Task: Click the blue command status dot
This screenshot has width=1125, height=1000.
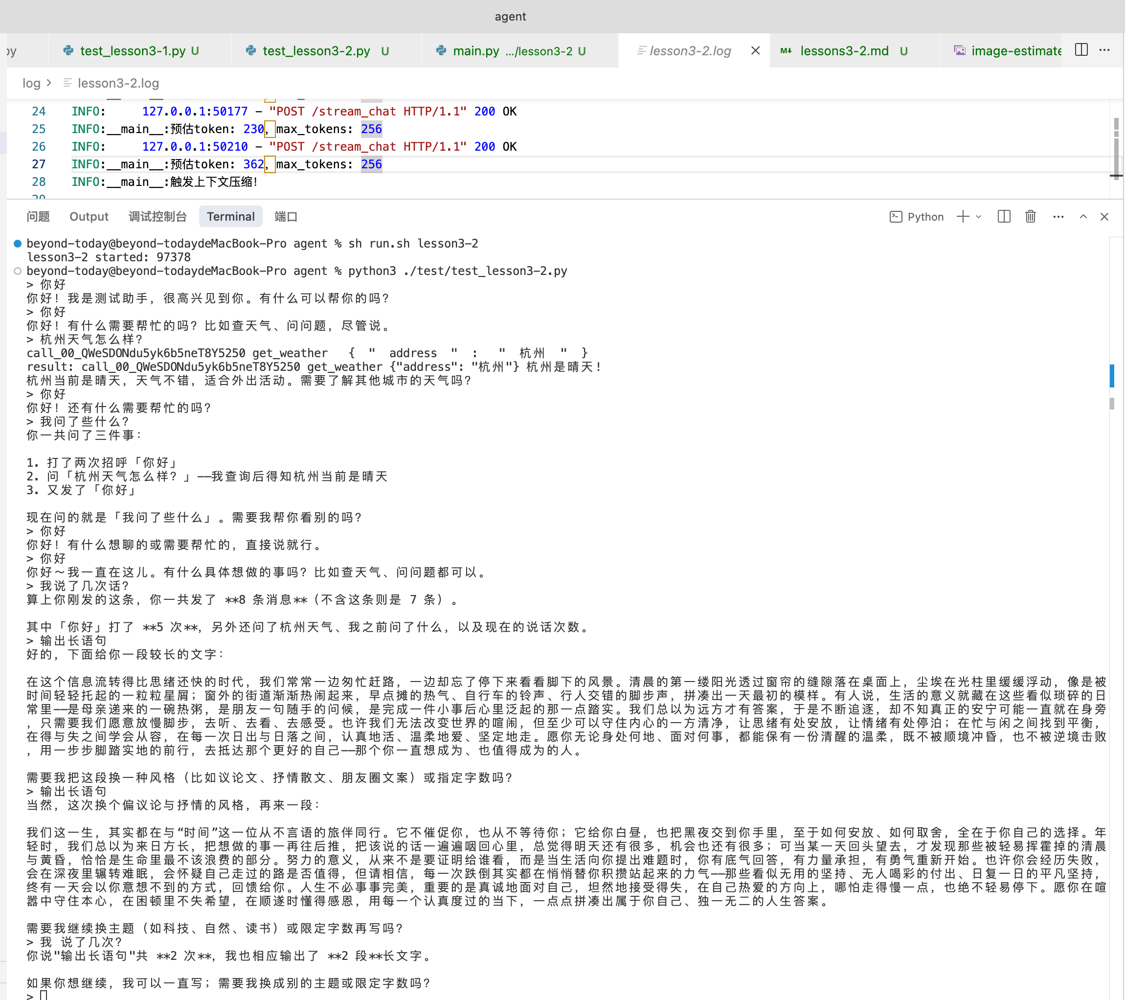Action: tap(18, 243)
